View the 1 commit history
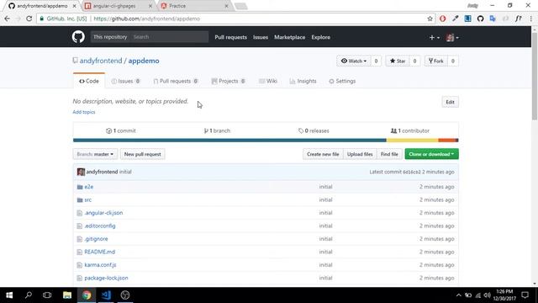This screenshot has height=303, width=538. tap(121, 131)
